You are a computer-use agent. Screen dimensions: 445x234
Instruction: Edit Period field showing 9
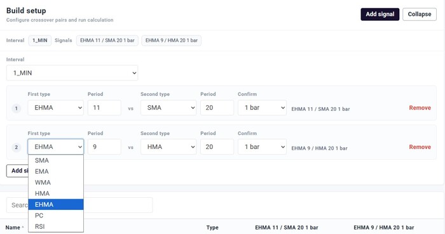pos(104,146)
